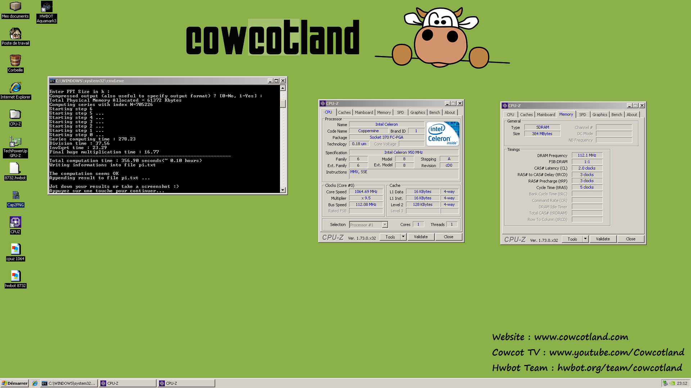This screenshot has height=388, width=691.
Task: Select the Cap2PNG desktop icon
Action: [15, 198]
